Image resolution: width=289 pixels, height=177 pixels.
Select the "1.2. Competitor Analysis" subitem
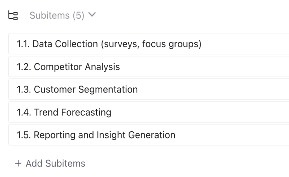pos(68,67)
